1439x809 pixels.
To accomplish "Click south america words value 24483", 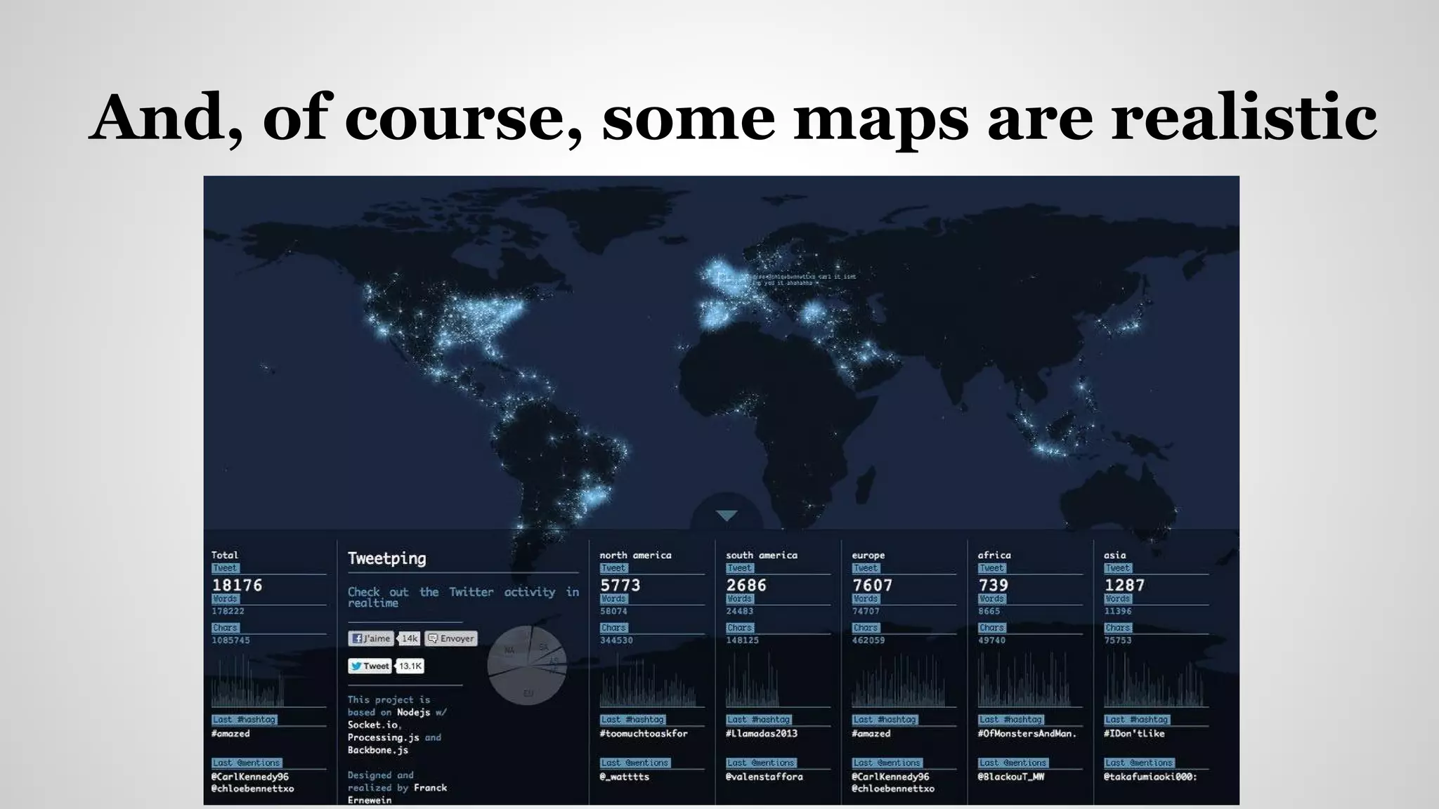I will point(740,612).
